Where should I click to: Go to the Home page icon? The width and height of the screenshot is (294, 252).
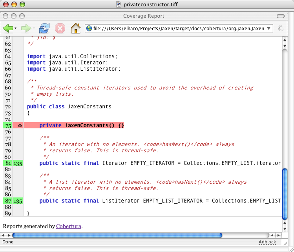pyautogui.click(x=75, y=28)
